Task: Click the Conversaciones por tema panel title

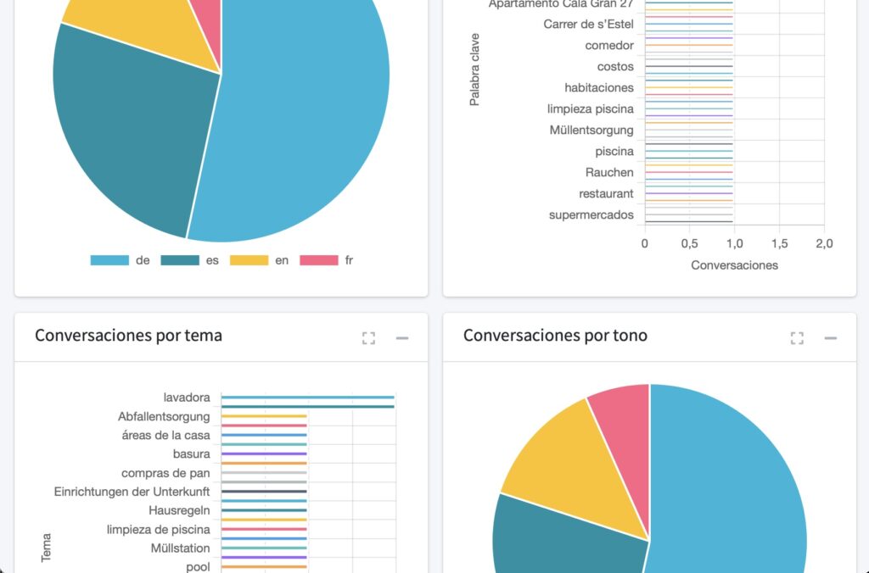Action: pos(128,336)
